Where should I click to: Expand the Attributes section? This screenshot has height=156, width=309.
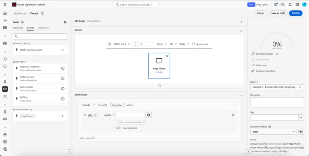pos(241,22)
